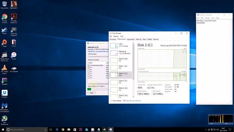
Task: Open the Media Player Classic desktop icon
Action: tap(4, 56)
